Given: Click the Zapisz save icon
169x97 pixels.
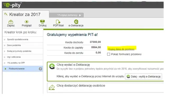Looking at the screenshot, I should [11, 22].
